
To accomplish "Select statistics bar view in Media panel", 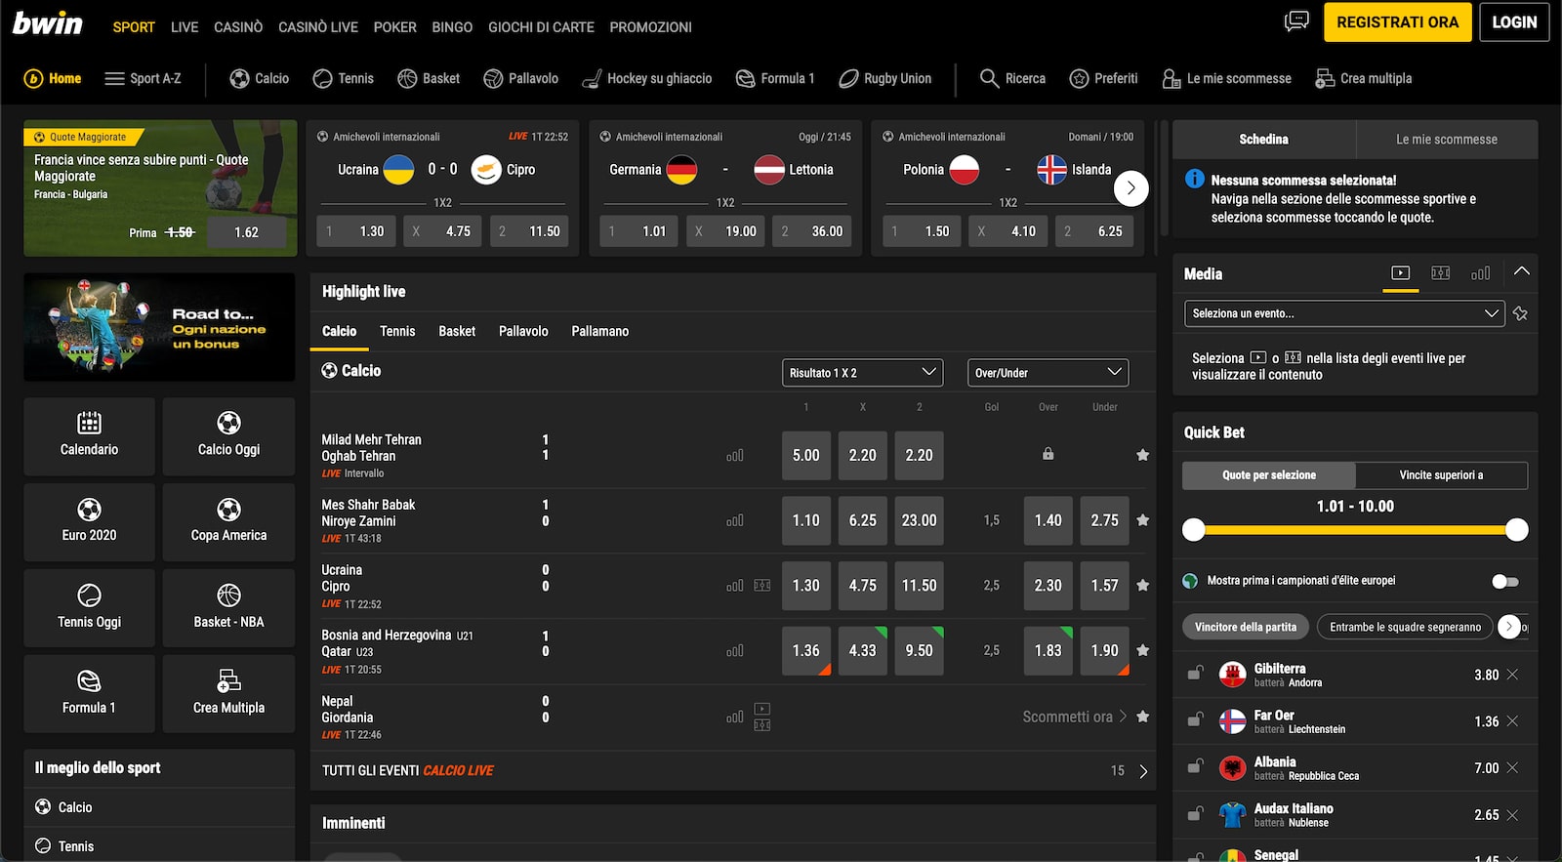I will pos(1480,273).
